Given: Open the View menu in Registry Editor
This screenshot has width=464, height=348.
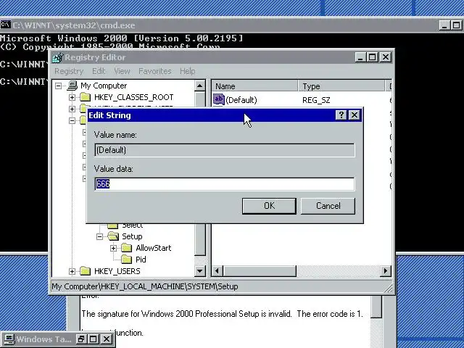Looking at the screenshot, I should pos(122,71).
